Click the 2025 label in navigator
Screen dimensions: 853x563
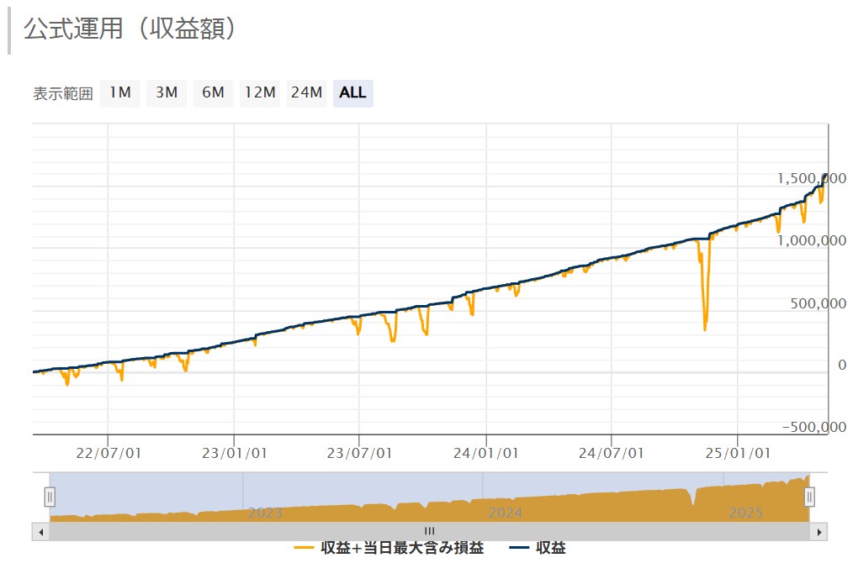coord(746,513)
